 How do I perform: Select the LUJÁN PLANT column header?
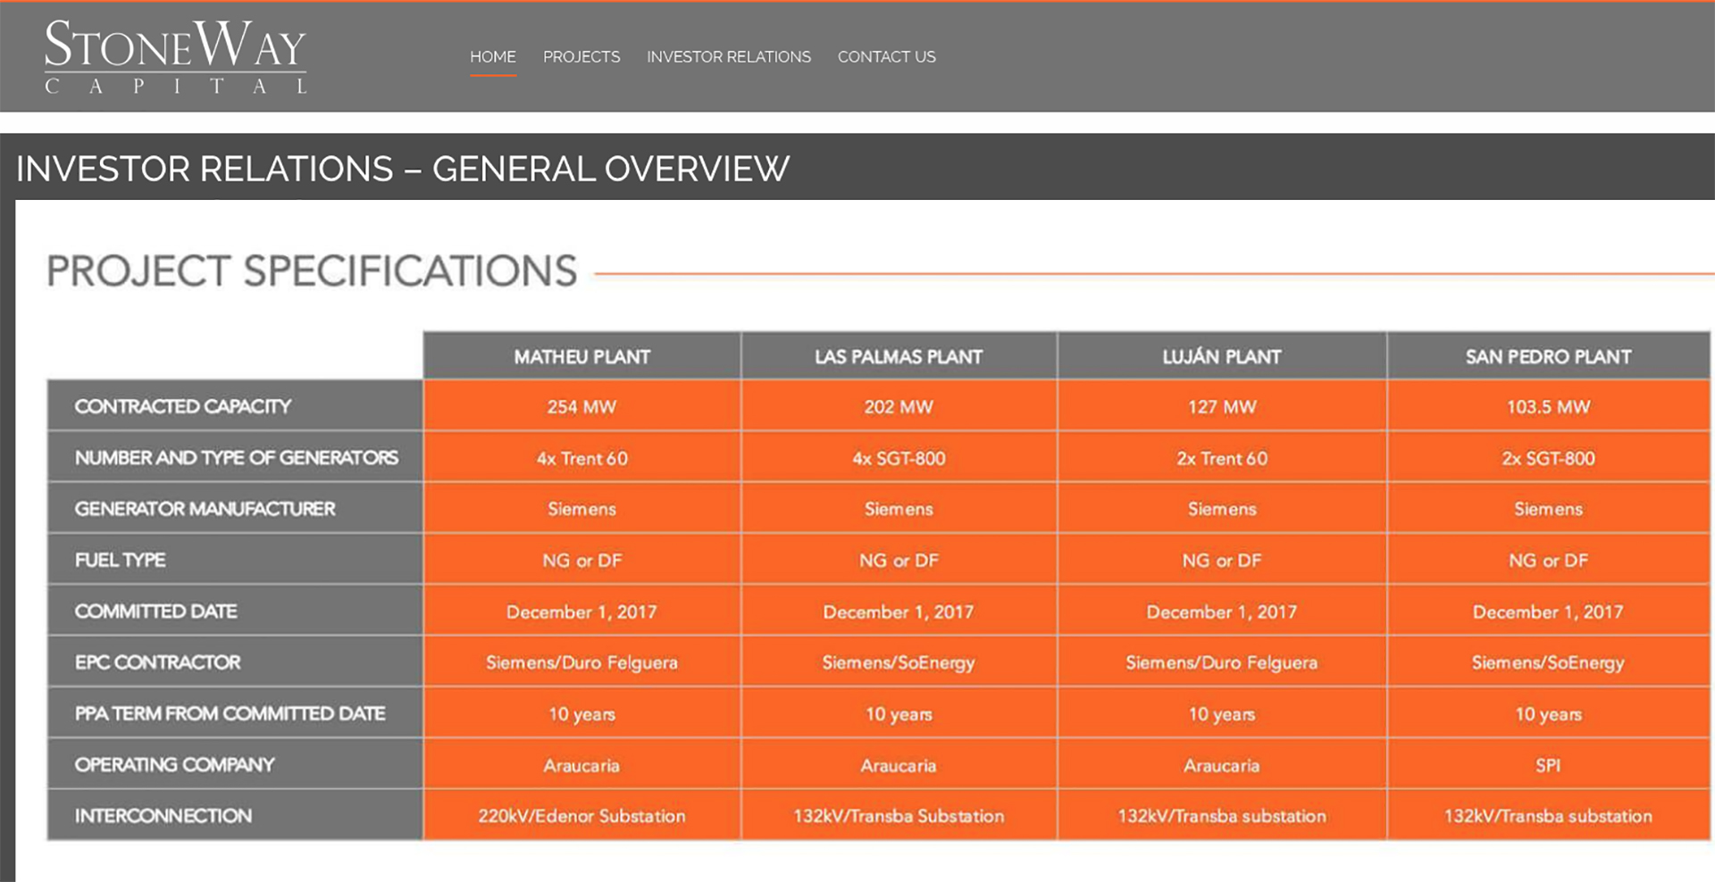click(1222, 356)
